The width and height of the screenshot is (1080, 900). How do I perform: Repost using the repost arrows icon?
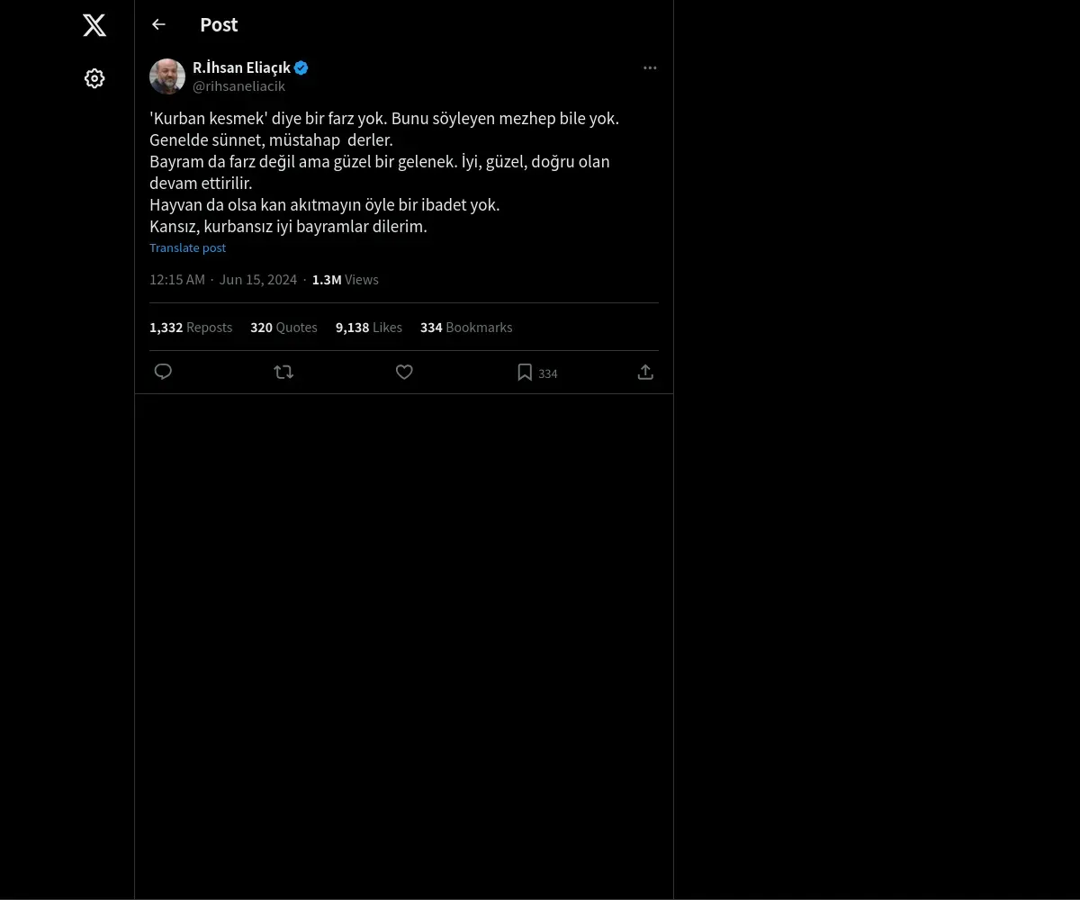(x=283, y=372)
